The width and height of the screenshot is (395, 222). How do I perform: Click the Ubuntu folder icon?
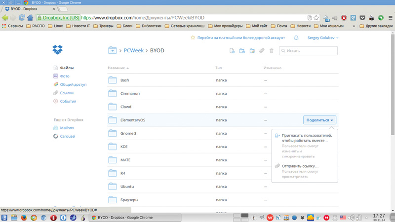pyautogui.click(x=113, y=186)
